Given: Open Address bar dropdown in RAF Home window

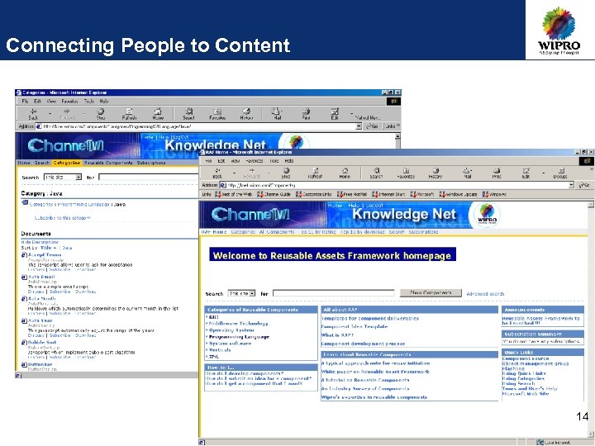Looking at the screenshot, I should coord(572,185).
